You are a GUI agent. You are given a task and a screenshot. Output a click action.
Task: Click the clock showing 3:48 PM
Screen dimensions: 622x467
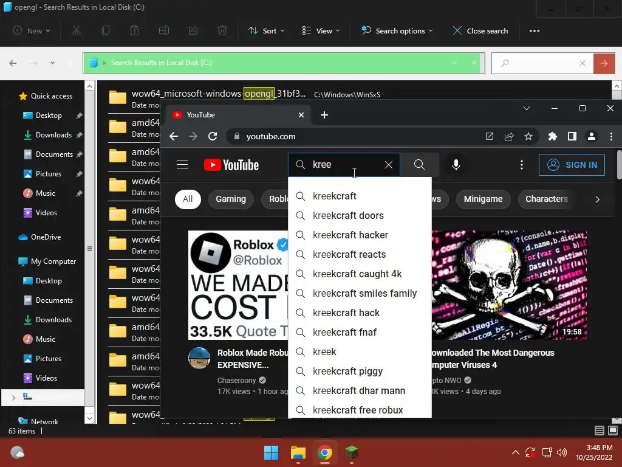point(600,448)
